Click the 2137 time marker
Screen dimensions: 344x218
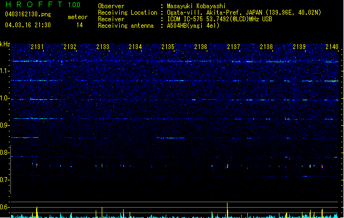(234, 46)
